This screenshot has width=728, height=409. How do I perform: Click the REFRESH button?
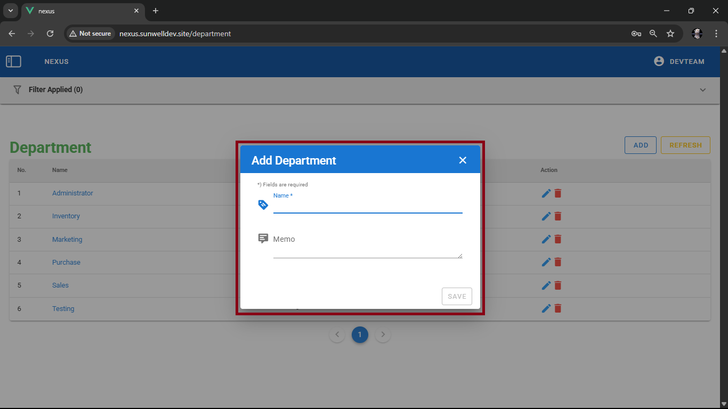pos(685,145)
